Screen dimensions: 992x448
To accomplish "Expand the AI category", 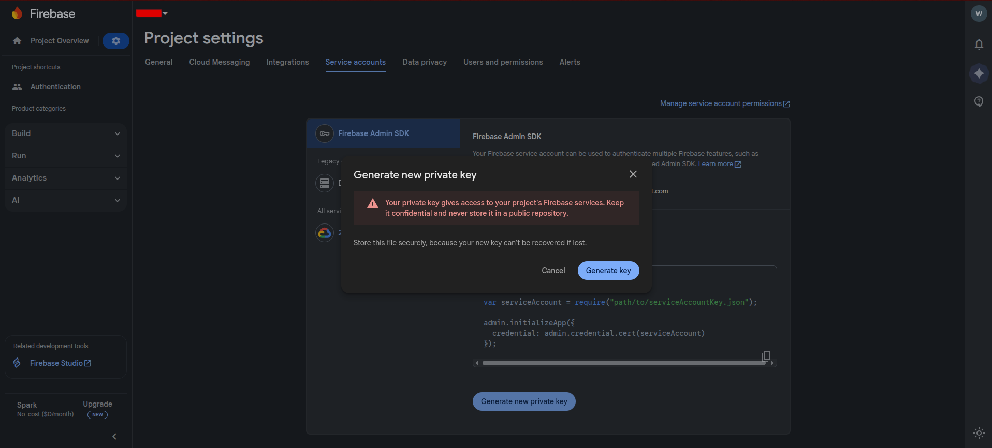I will click(x=66, y=200).
